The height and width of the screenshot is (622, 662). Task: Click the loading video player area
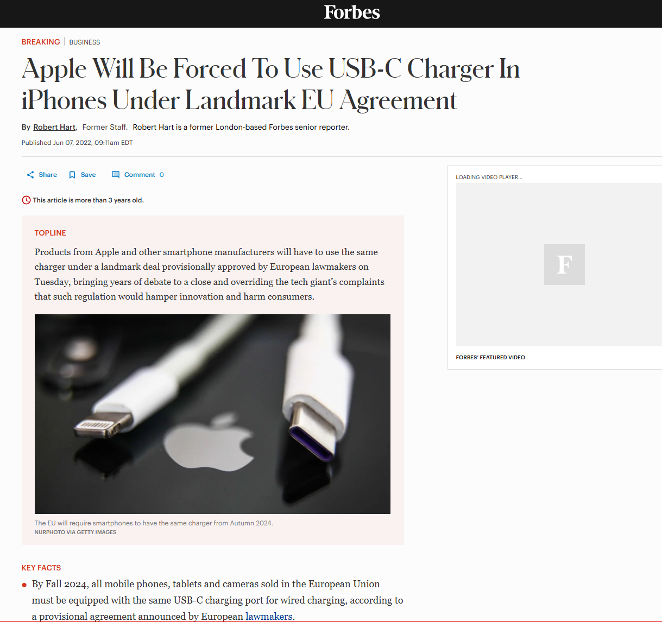(x=559, y=264)
